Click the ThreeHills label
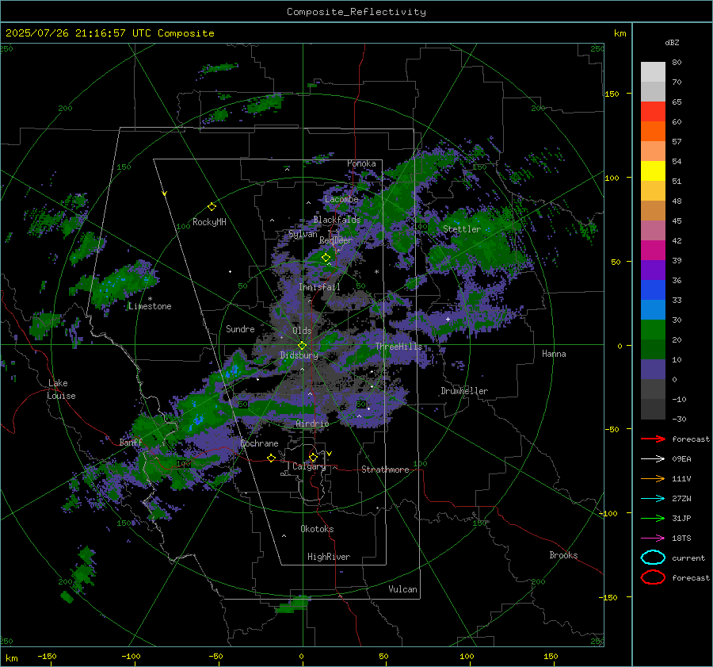Screen dimensions: 713x667 coord(398,347)
